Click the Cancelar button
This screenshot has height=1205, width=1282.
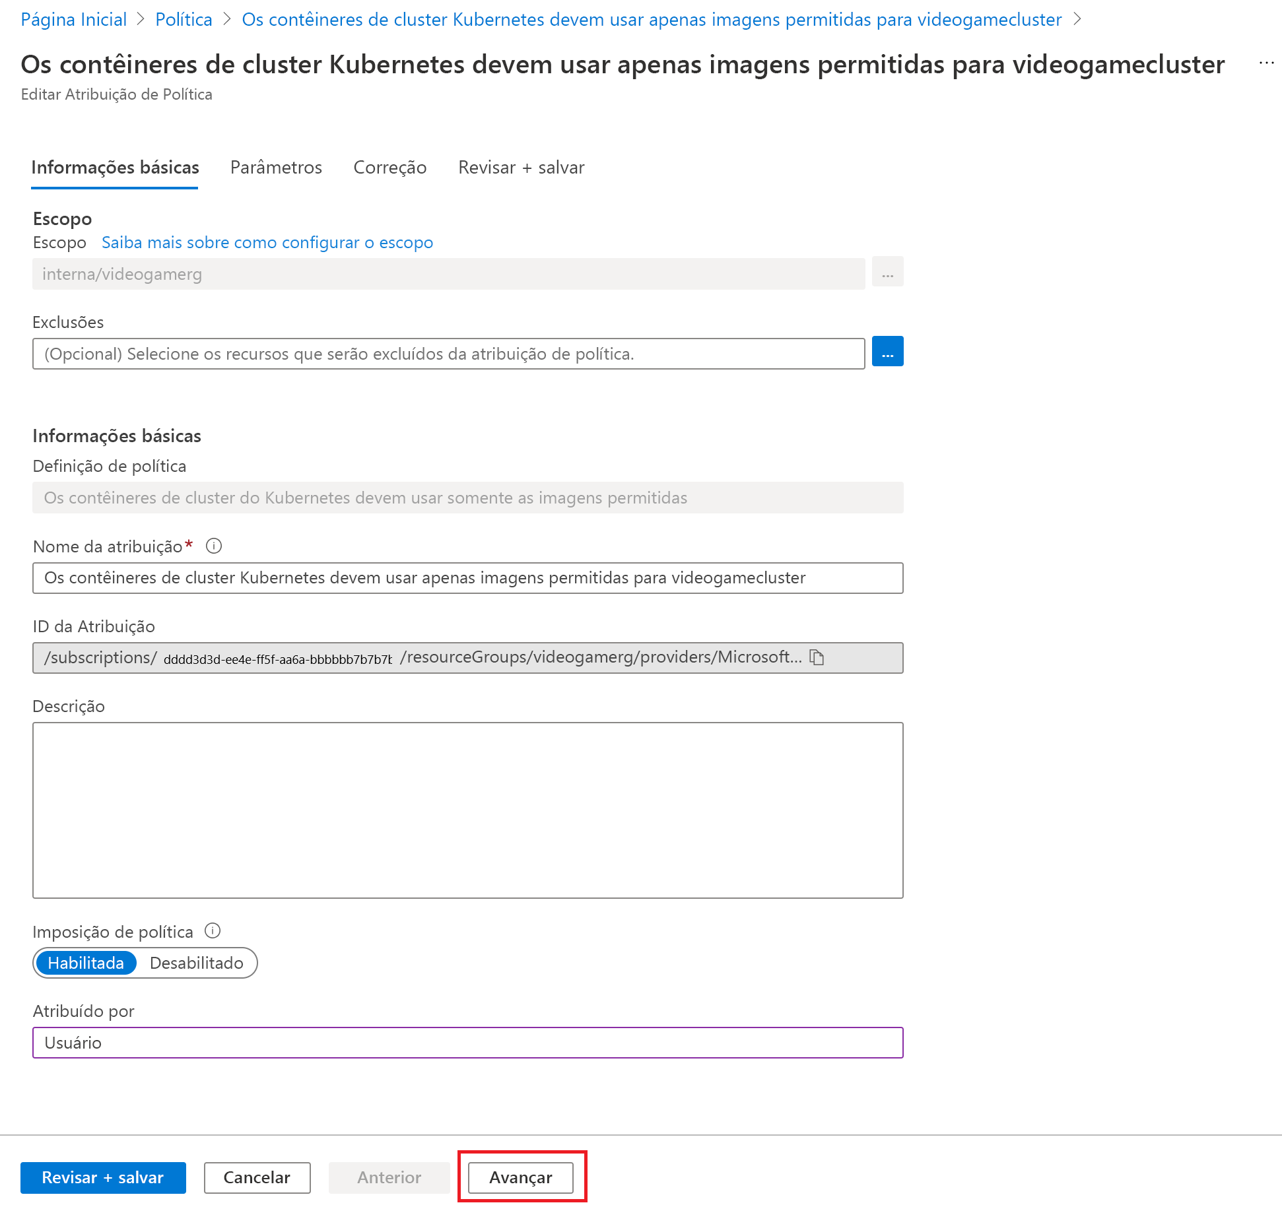coord(257,1177)
